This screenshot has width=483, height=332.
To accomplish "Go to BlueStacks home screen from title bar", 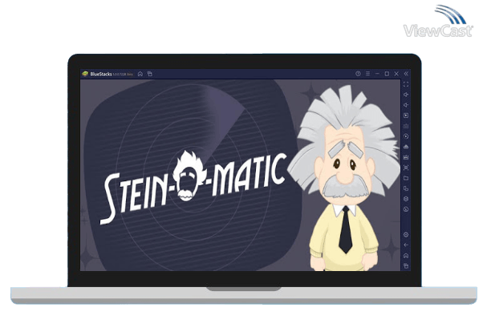I will pyautogui.click(x=140, y=74).
